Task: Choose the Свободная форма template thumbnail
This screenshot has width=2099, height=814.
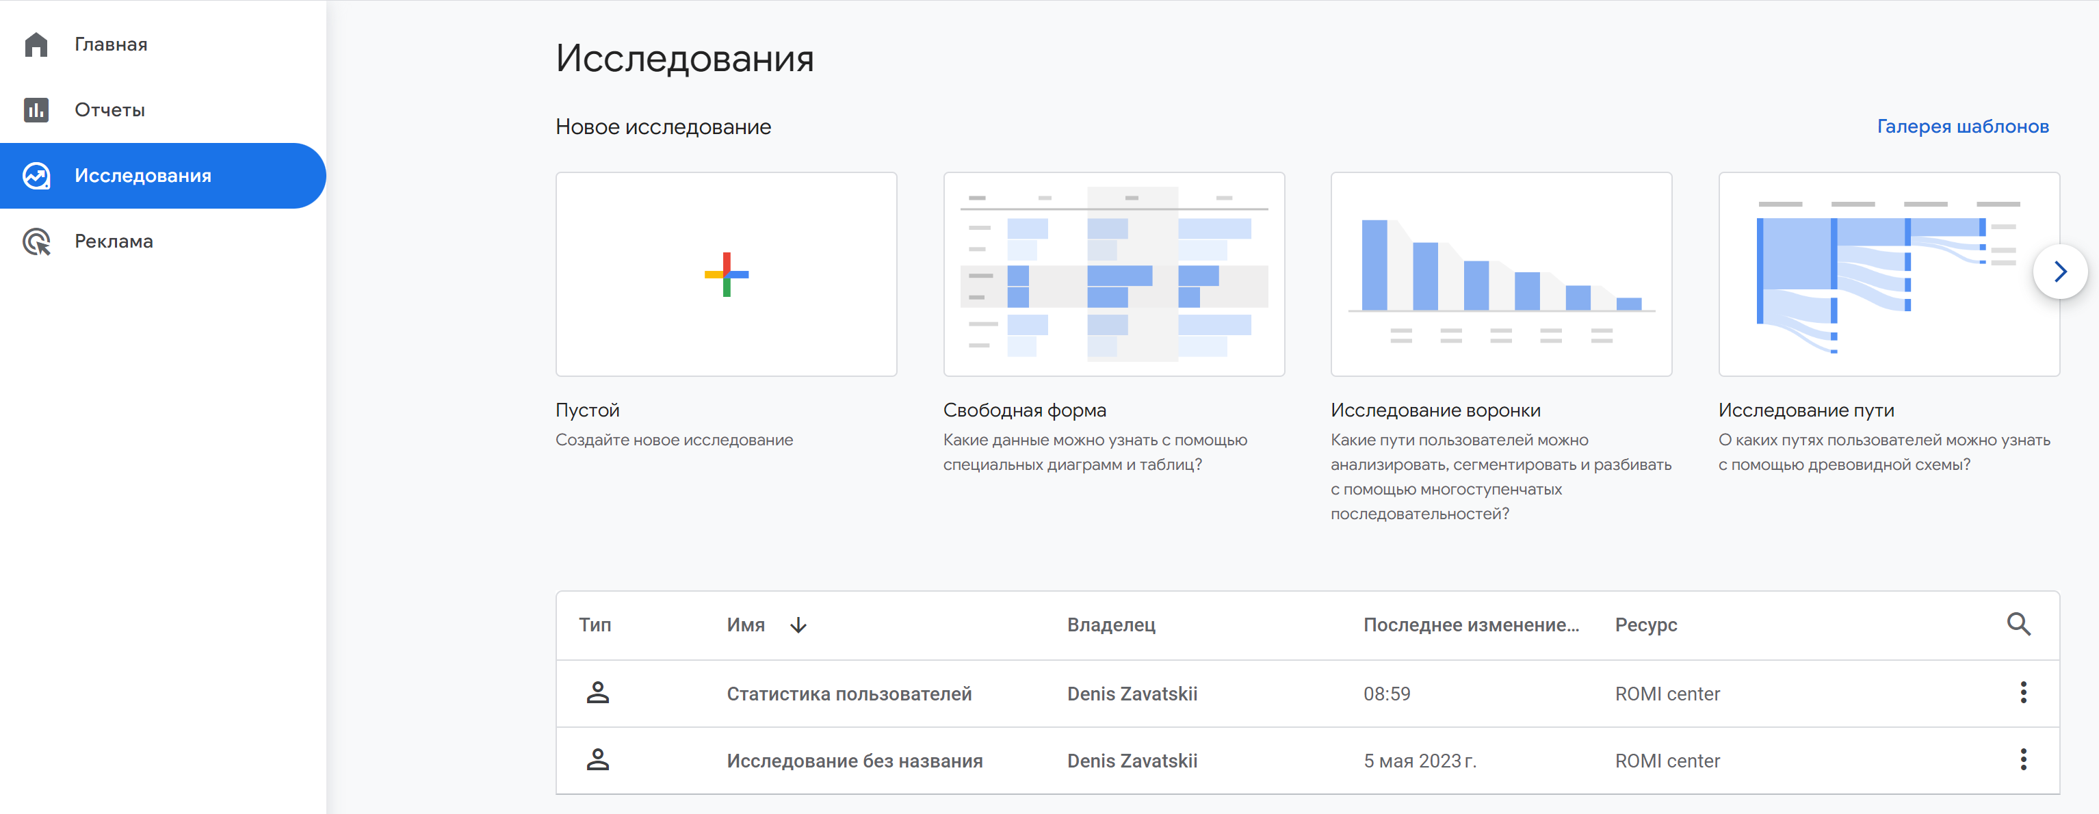Action: point(1113,274)
